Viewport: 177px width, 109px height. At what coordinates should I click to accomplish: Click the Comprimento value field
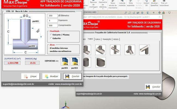pyautogui.click(x=52, y=26)
